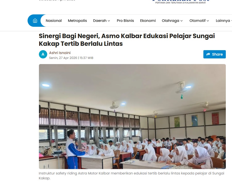Click the Pontianak Post logo
The image size is (232, 185).
[x=180, y=2]
